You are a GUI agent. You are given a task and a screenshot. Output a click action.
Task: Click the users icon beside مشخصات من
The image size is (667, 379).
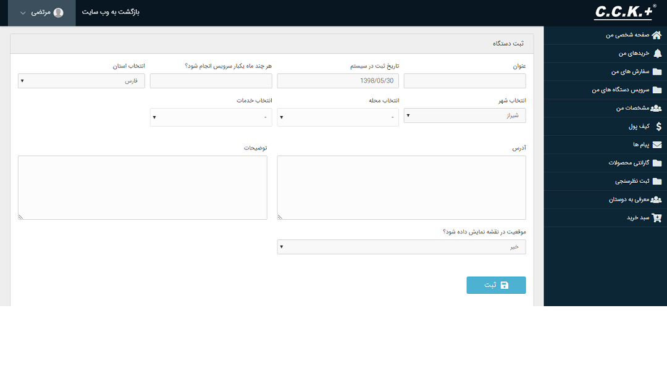click(657, 108)
